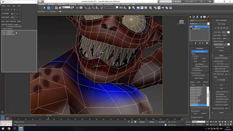Viewport: 233px width, 131px height.
Task: Open the Material Editor icon
Action: tap(150, 8)
